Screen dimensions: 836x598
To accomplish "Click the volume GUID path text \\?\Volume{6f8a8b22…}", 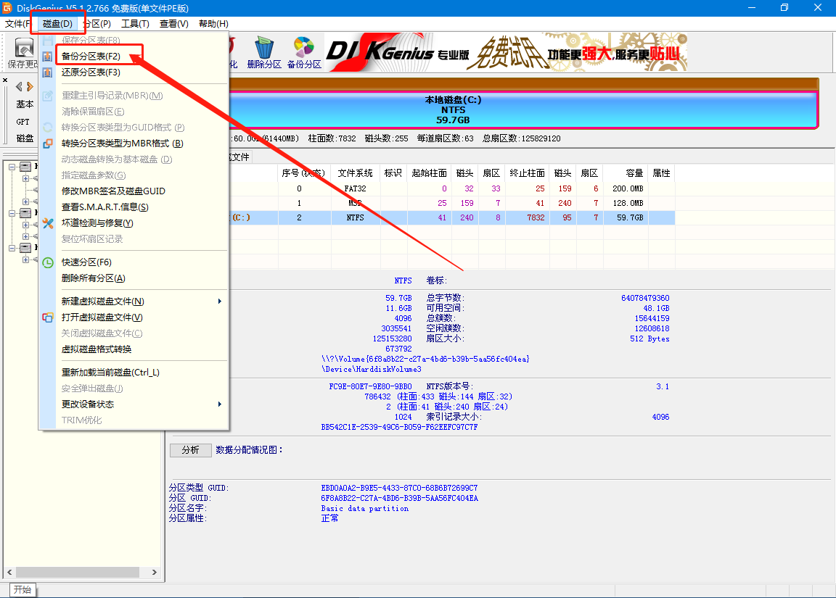I will click(425, 359).
